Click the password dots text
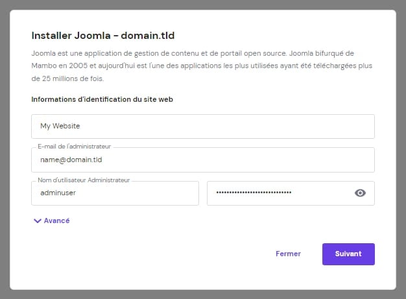Viewport: 406px width, 299px height. coord(254,193)
